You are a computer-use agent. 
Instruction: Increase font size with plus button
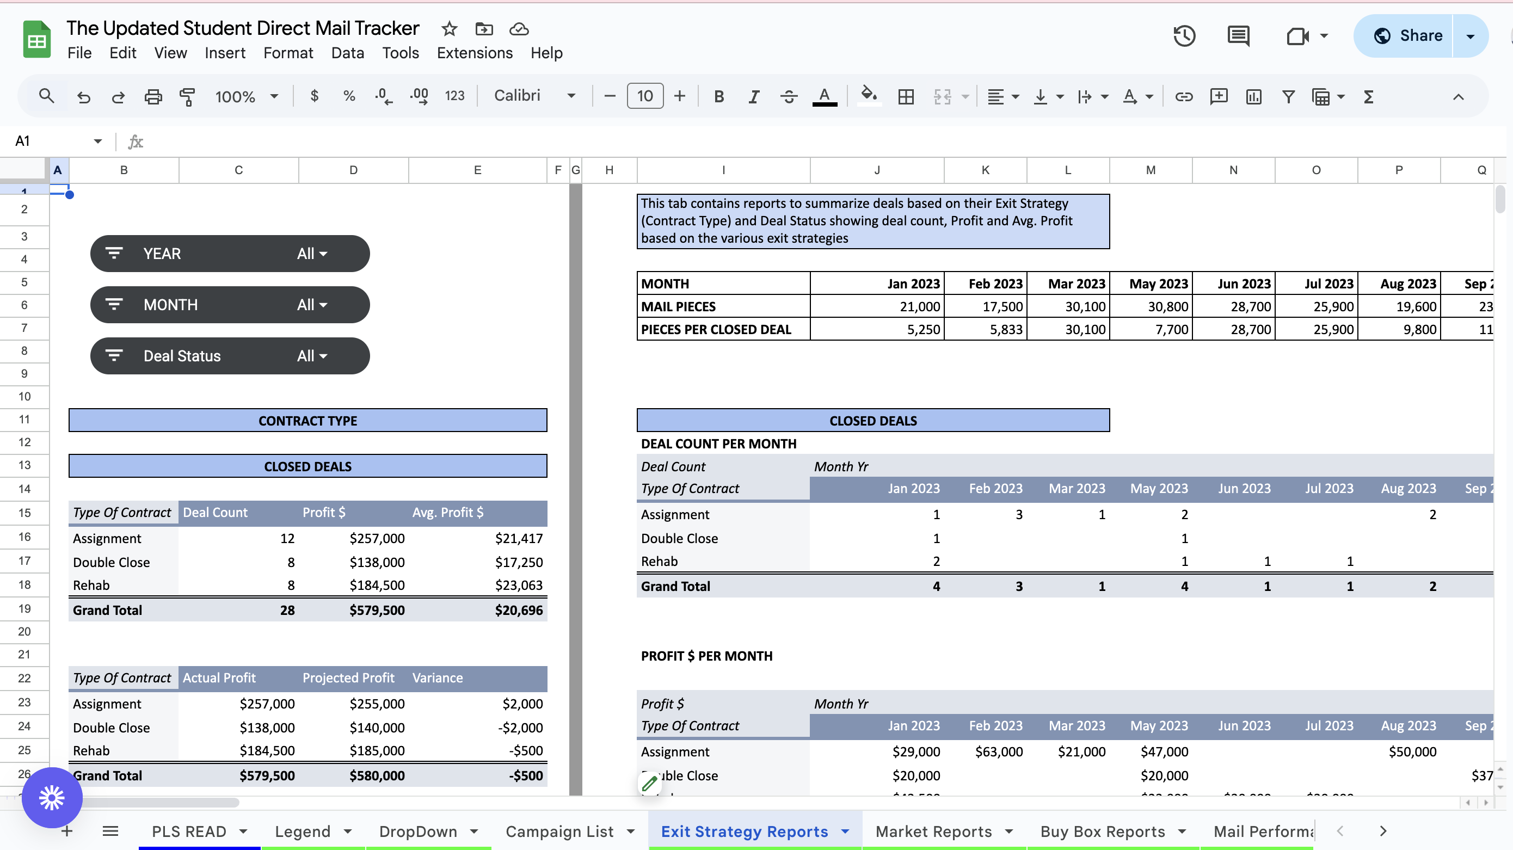coord(680,96)
